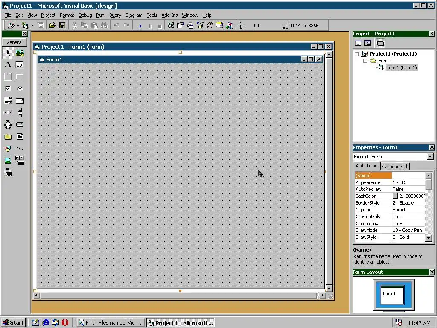Click View Code in Project panel
The width and height of the screenshot is (437, 328).
tap(358, 43)
